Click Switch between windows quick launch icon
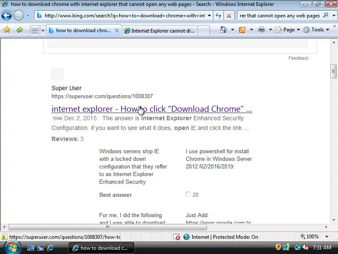338x254 pixels. [41, 248]
